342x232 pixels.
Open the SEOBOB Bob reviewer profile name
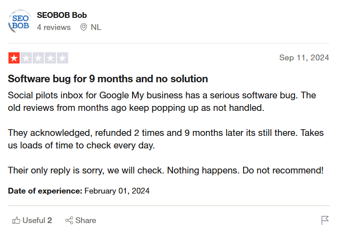pos(62,15)
